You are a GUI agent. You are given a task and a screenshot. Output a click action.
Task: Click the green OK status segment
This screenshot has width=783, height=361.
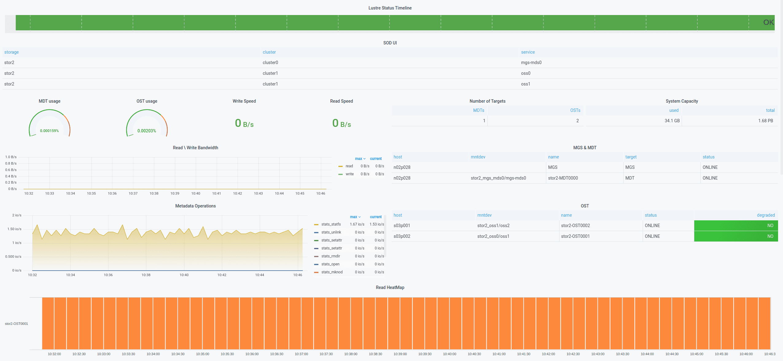point(390,22)
